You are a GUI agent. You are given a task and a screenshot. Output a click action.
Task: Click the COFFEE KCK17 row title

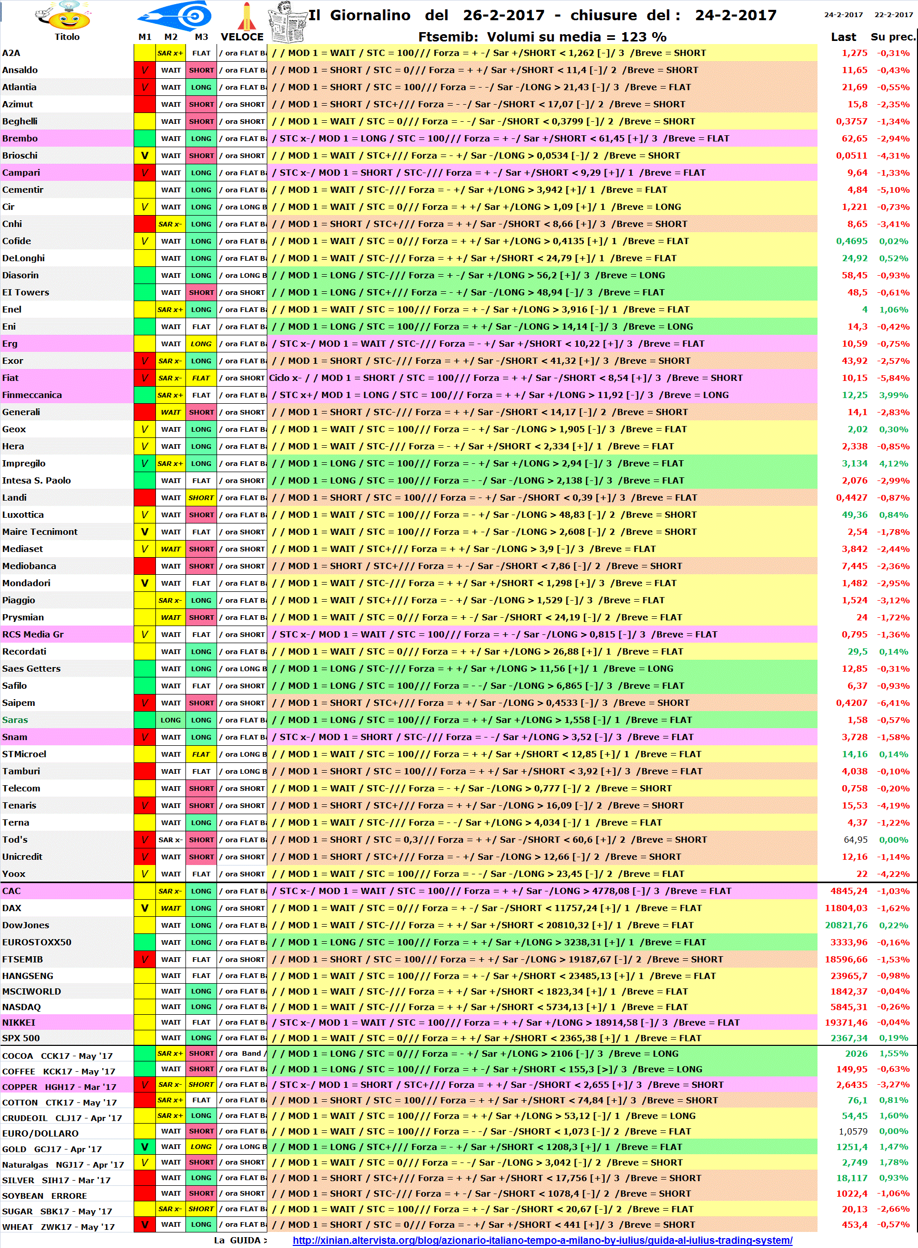(59, 1071)
